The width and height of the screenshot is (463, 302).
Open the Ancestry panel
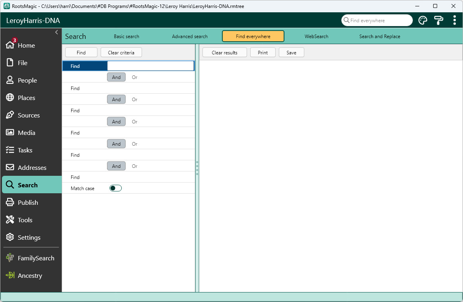point(31,275)
